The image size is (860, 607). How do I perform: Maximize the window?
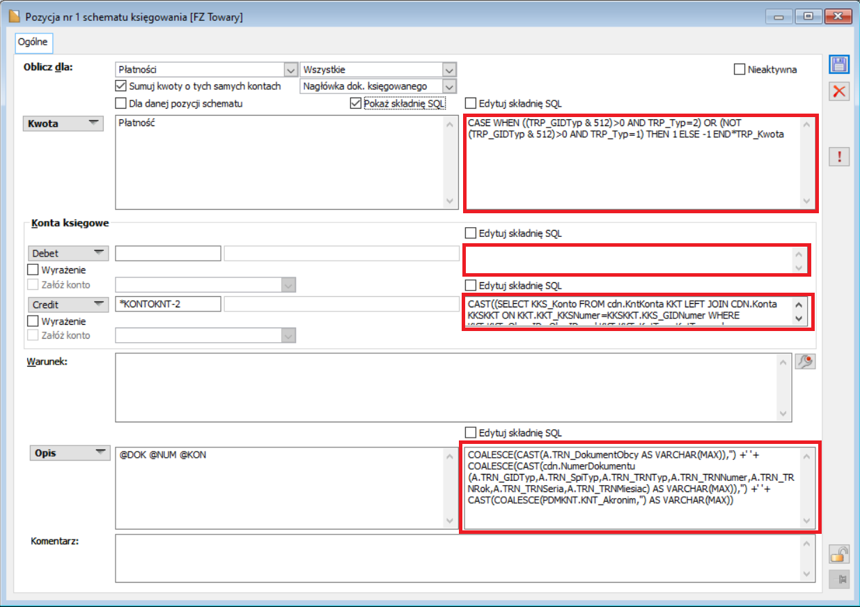(808, 15)
